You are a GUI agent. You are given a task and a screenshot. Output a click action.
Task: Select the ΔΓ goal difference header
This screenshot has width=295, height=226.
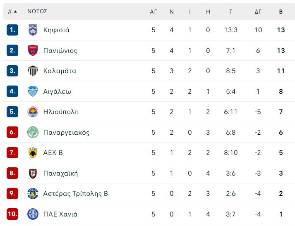(258, 12)
